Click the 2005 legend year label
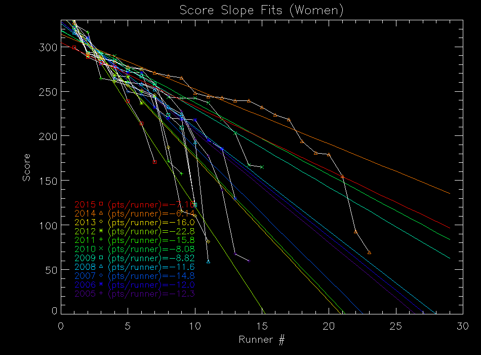The image size is (481, 355). tap(85, 293)
